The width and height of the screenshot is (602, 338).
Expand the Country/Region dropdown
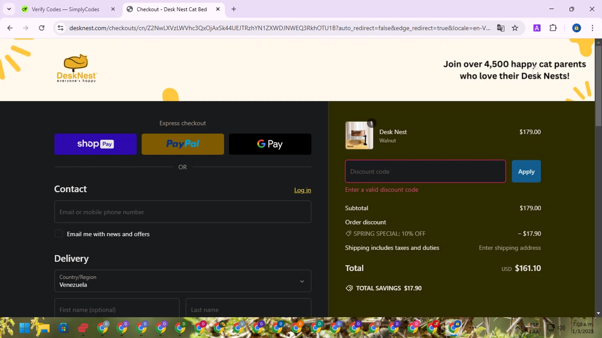(x=183, y=281)
